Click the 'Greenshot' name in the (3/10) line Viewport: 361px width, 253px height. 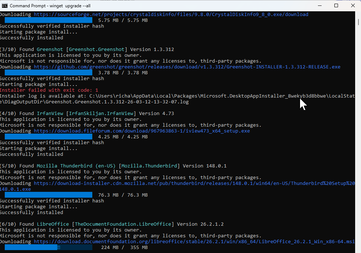(x=50, y=50)
